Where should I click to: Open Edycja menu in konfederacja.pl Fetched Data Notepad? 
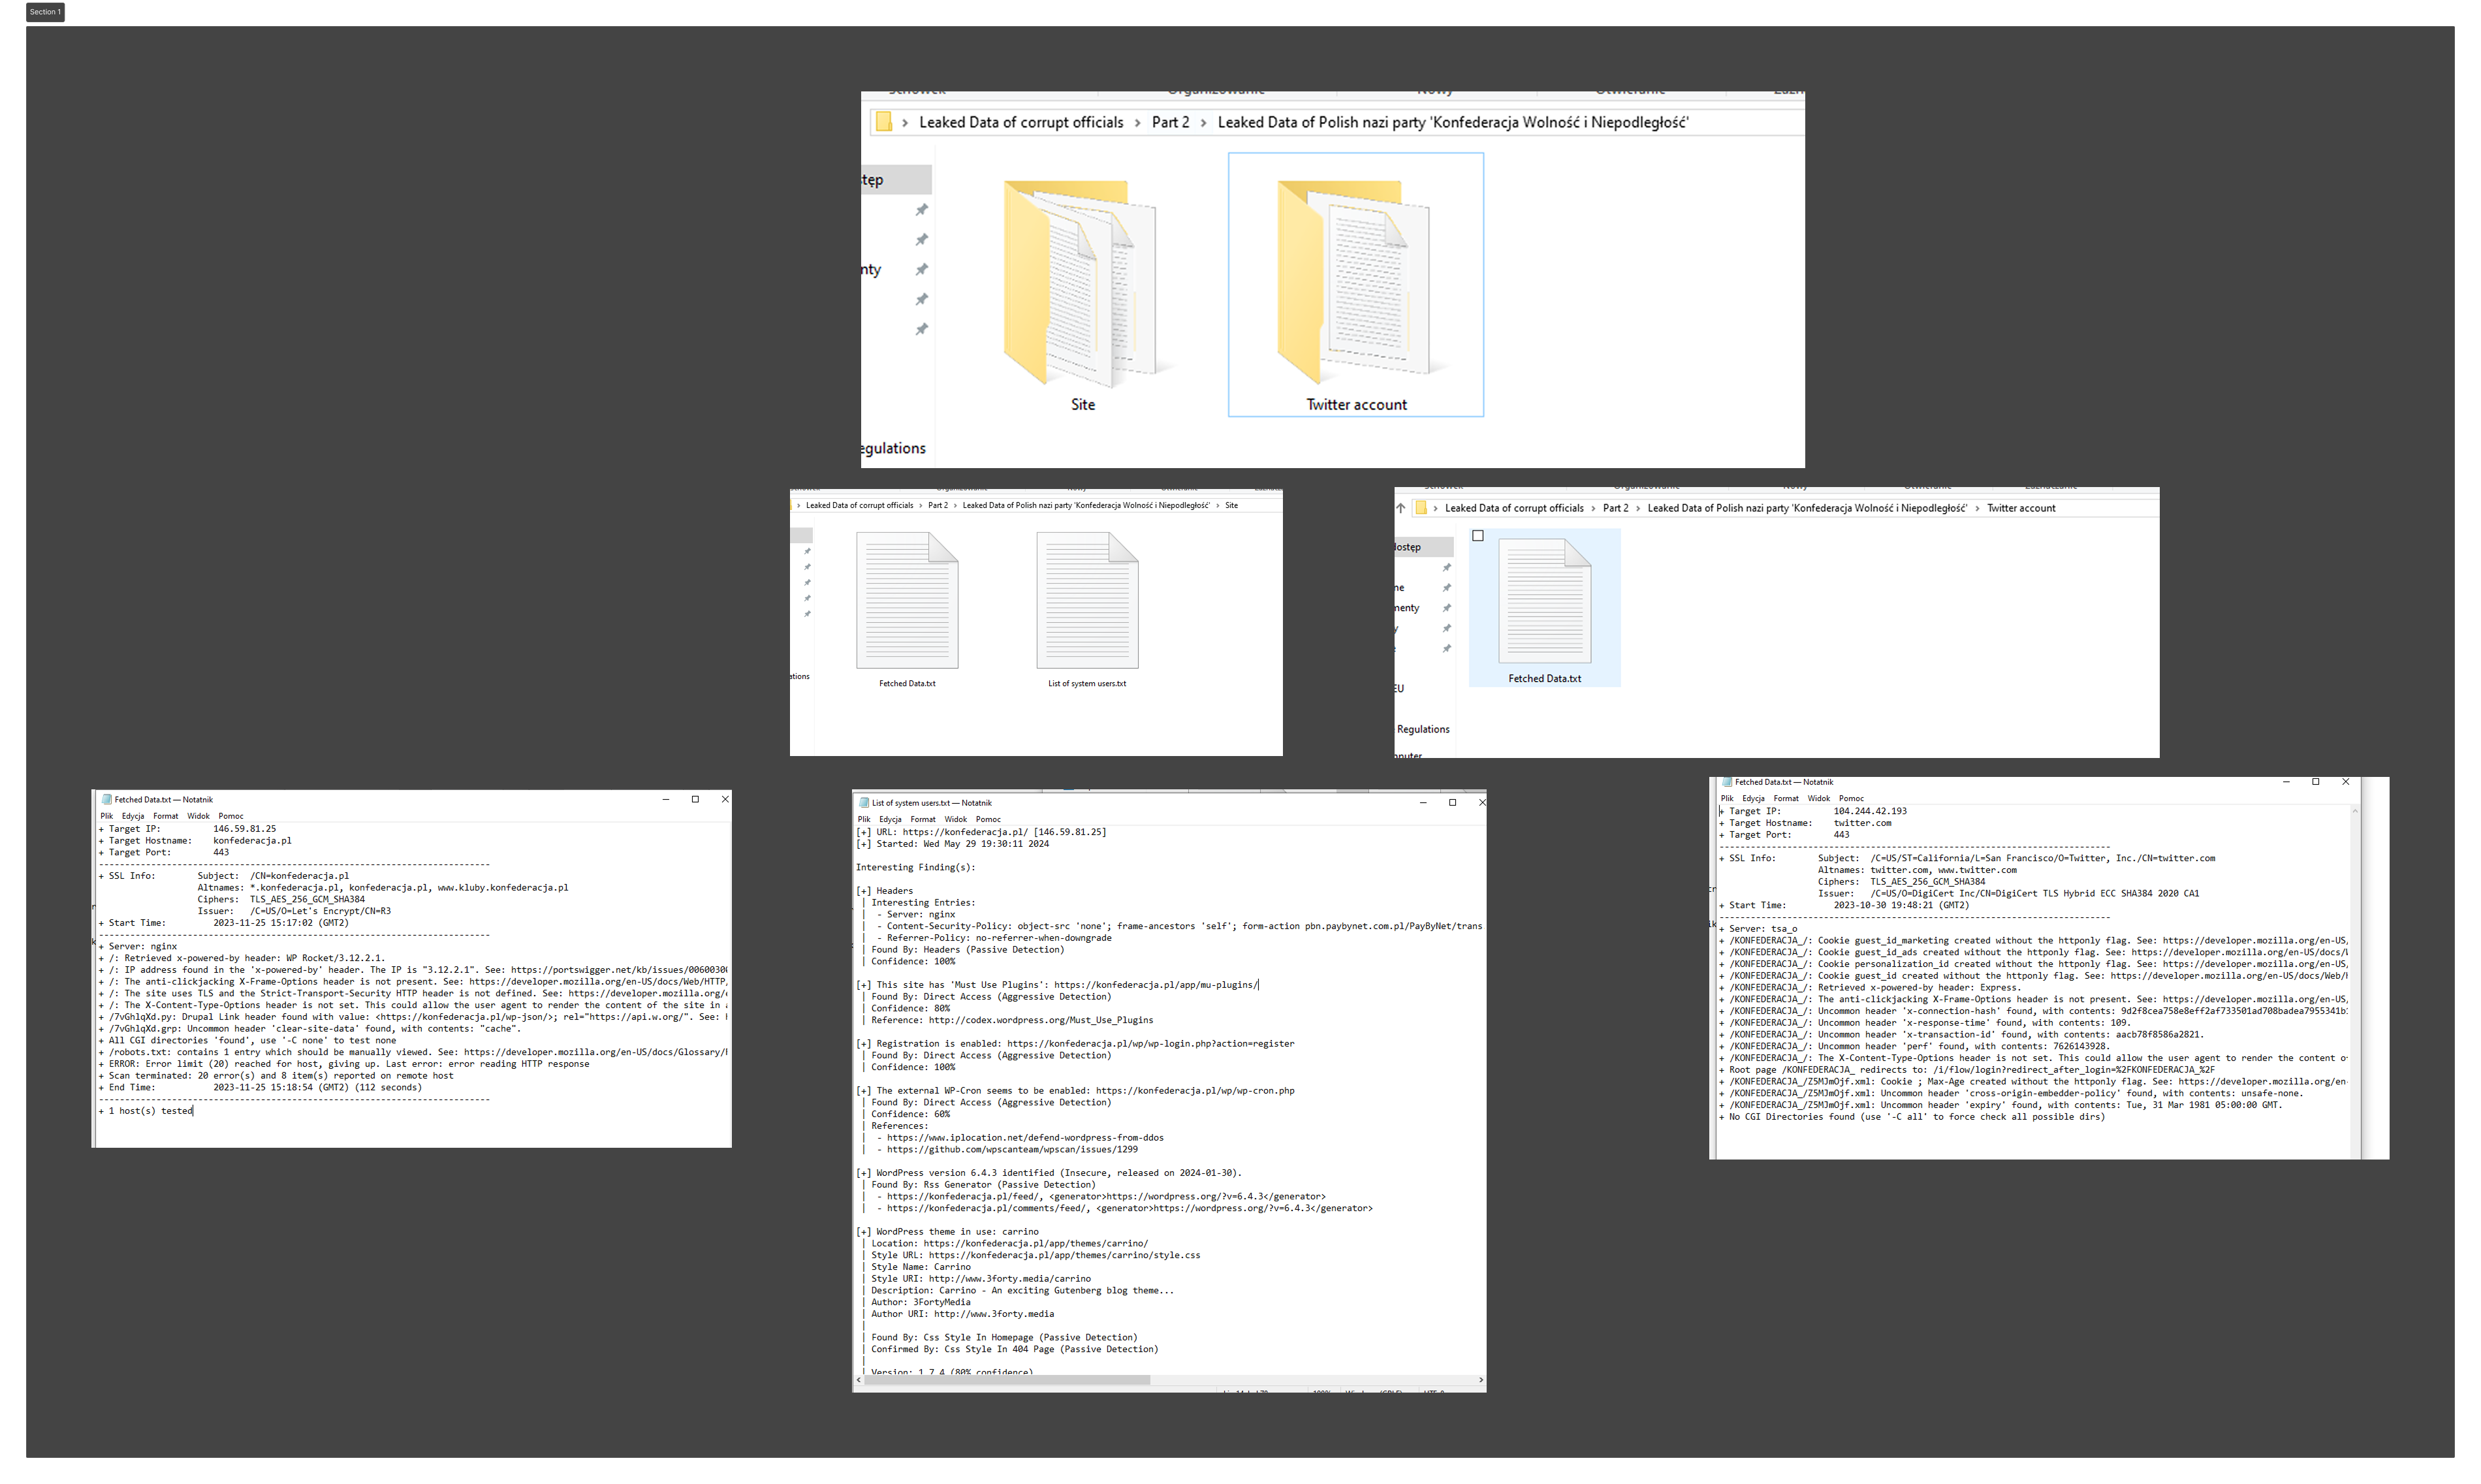coord(133,816)
